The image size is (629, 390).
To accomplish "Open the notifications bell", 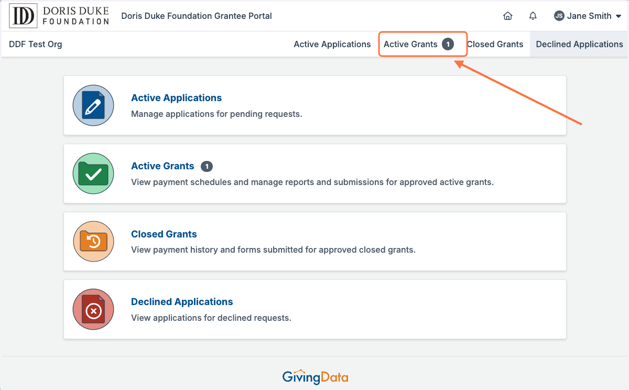I will [533, 16].
